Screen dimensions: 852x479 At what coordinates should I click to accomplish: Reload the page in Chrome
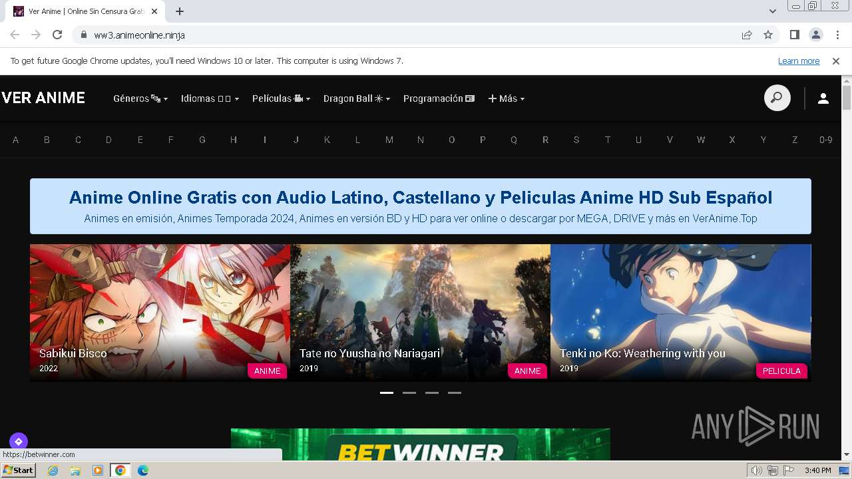pyautogui.click(x=57, y=35)
